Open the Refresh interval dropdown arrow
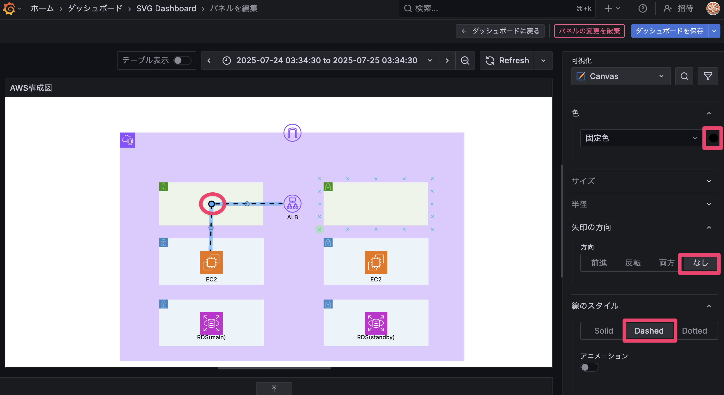The width and height of the screenshot is (724, 395). [543, 60]
